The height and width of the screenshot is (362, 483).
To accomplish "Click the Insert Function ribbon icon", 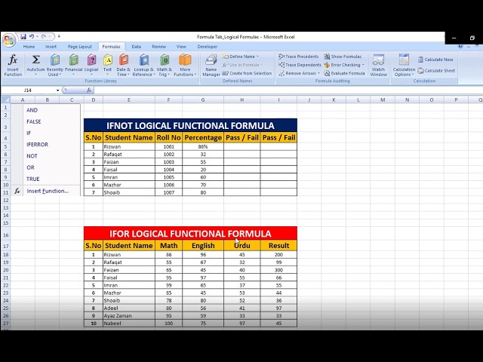I will [13, 65].
